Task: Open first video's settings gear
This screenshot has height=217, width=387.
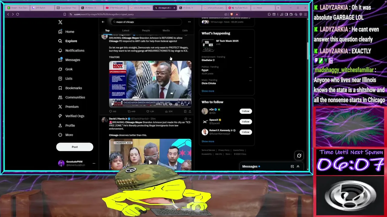Action: [x=177, y=104]
